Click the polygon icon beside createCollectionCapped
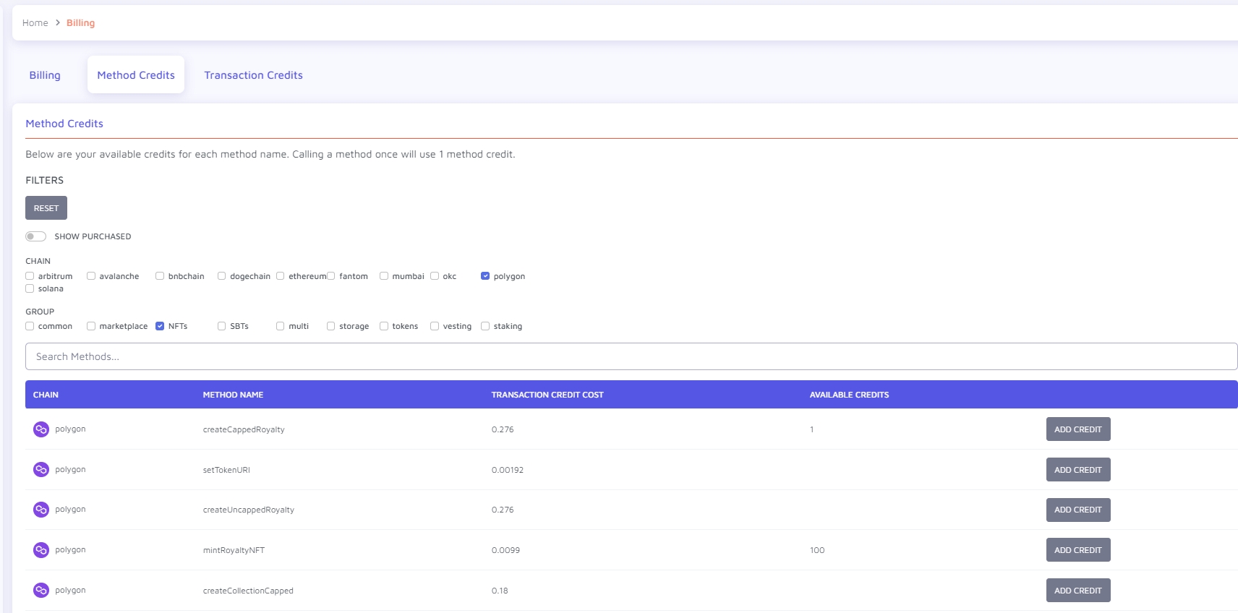The width and height of the screenshot is (1238, 613). coord(41,591)
